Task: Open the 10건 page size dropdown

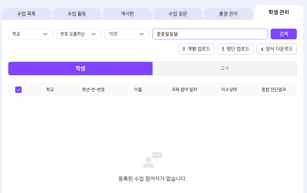Action: point(127,34)
